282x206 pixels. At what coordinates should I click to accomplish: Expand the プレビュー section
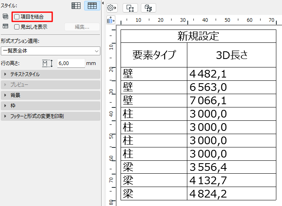pyautogui.click(x=51, y=84)
